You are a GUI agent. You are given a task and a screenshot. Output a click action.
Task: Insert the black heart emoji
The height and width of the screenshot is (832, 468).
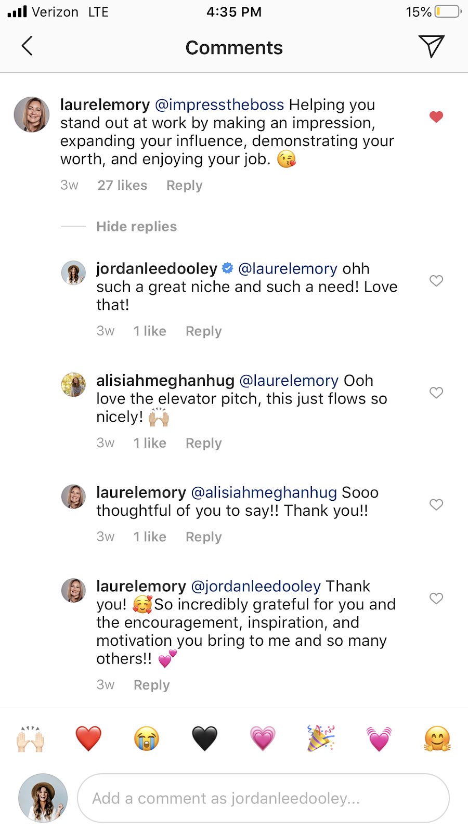pyautogui.click(x=205, y=739)
